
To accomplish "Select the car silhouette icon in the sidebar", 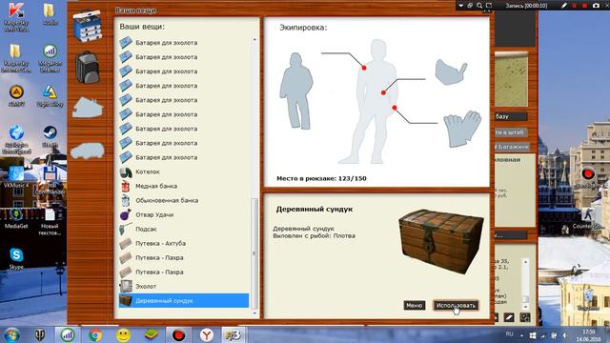I will (88, 151).
